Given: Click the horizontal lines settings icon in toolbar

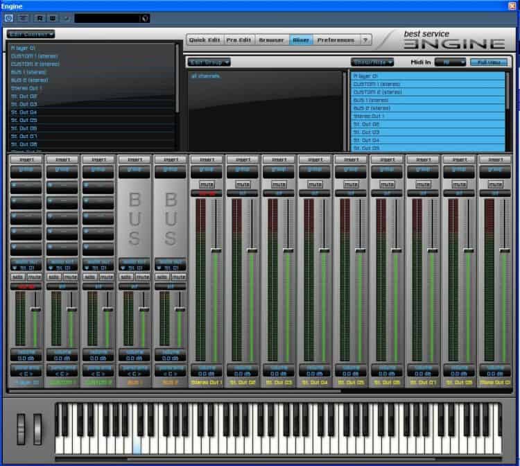Looking at the screenshot, I should click(x=23, y=18).
